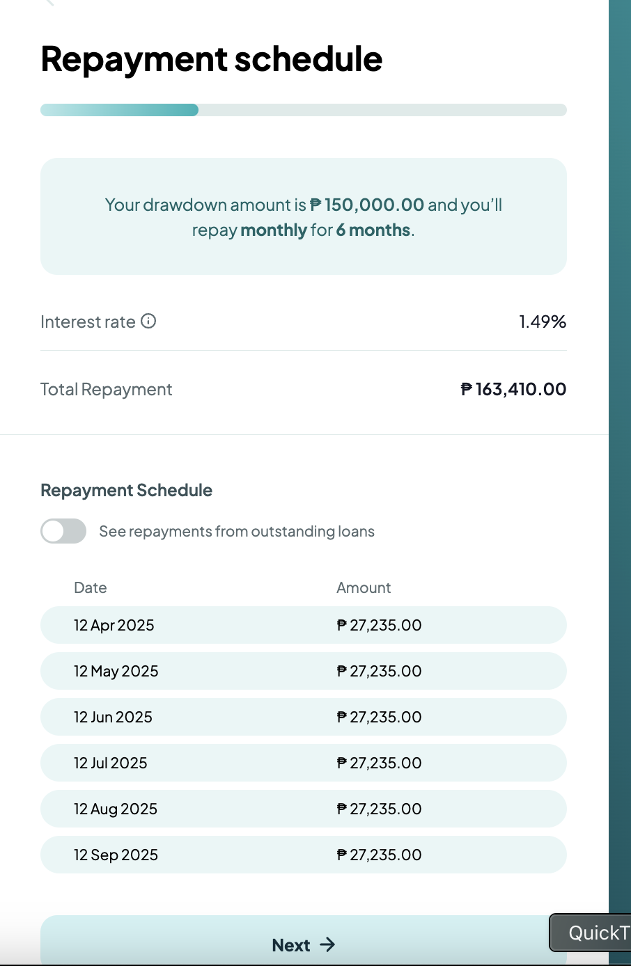Click the Total Repayment label

tap(106, 389)
